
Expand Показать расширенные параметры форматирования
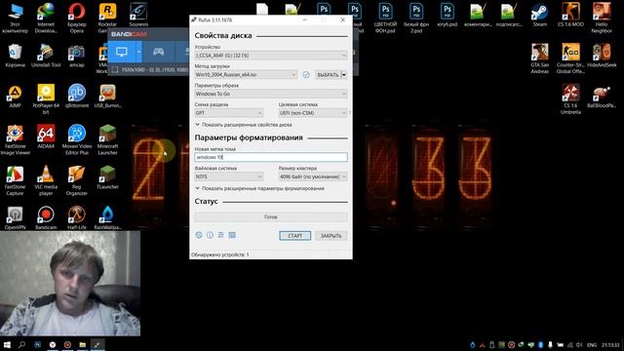pos(259,188)
